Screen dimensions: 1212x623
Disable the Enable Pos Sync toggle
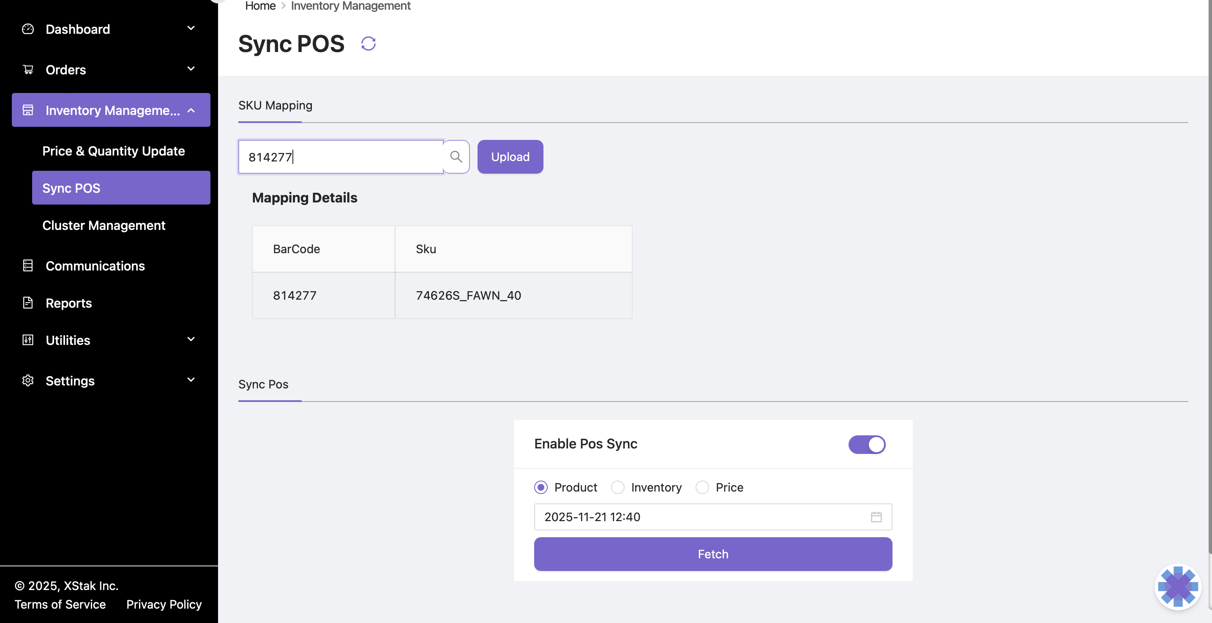point(866,444)
